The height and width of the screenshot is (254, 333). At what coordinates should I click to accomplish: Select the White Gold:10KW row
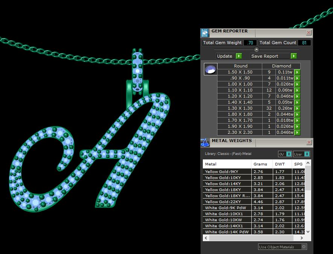tap(254, 220)
